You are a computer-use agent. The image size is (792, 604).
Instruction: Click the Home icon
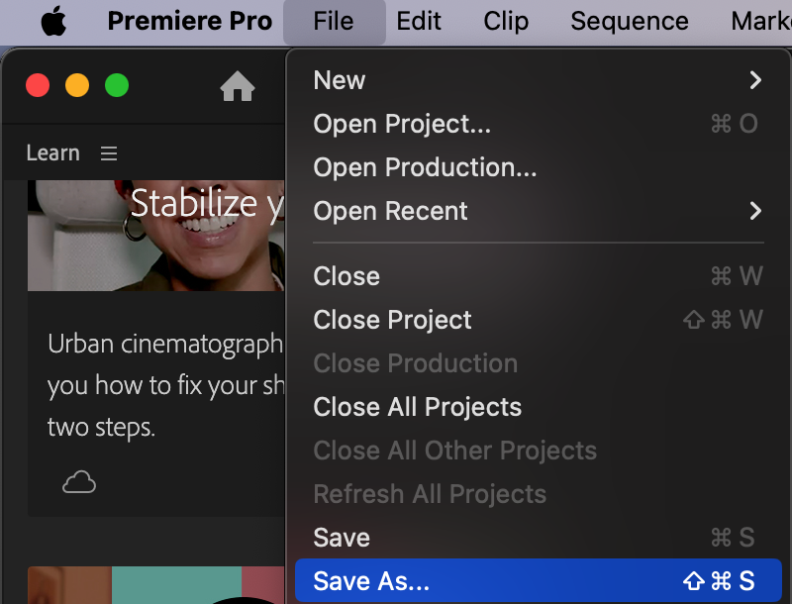pos(238,87)
